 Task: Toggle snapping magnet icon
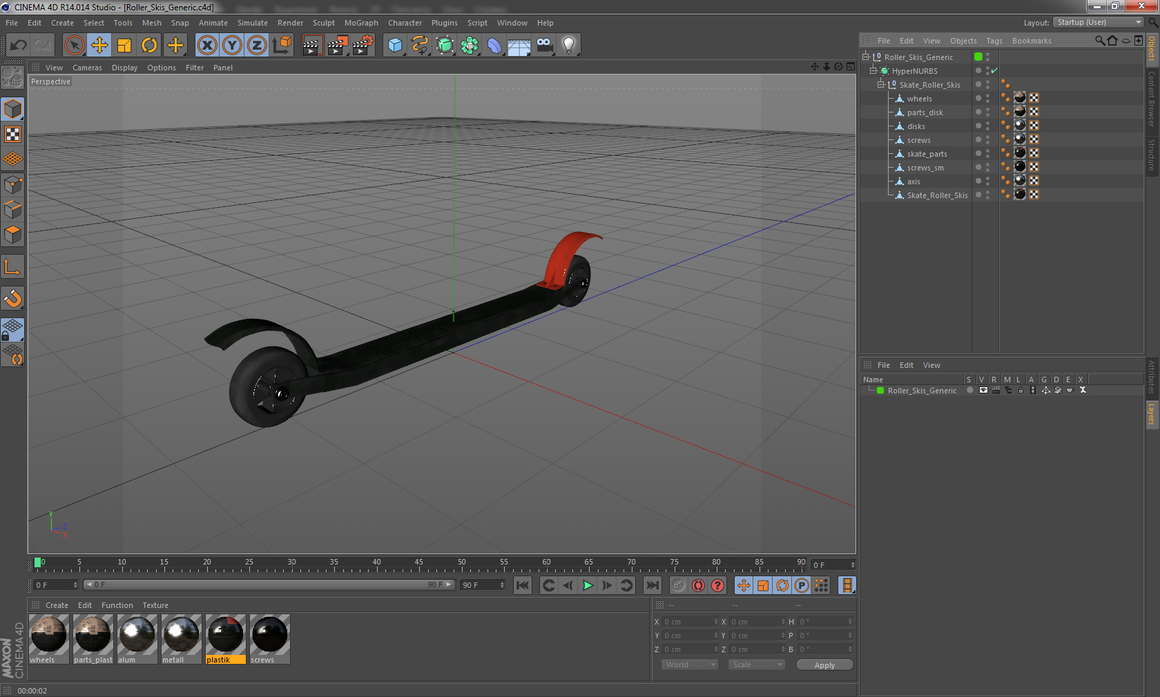tap(12, 298)
